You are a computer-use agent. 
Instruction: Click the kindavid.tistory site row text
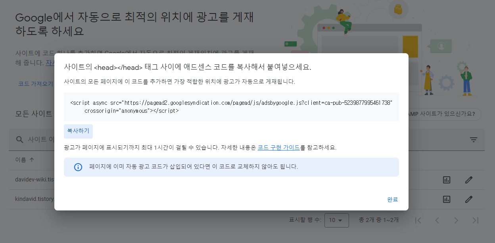tap(35, 199)
